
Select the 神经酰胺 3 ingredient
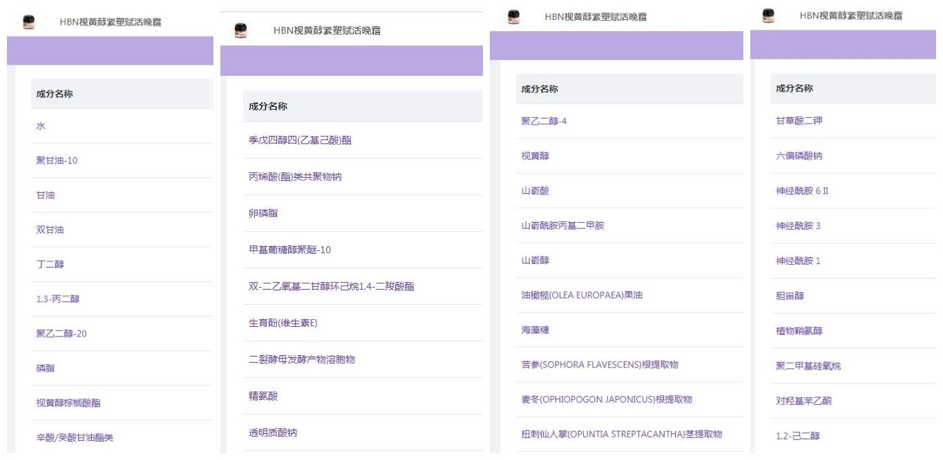(x=798, y=226)
